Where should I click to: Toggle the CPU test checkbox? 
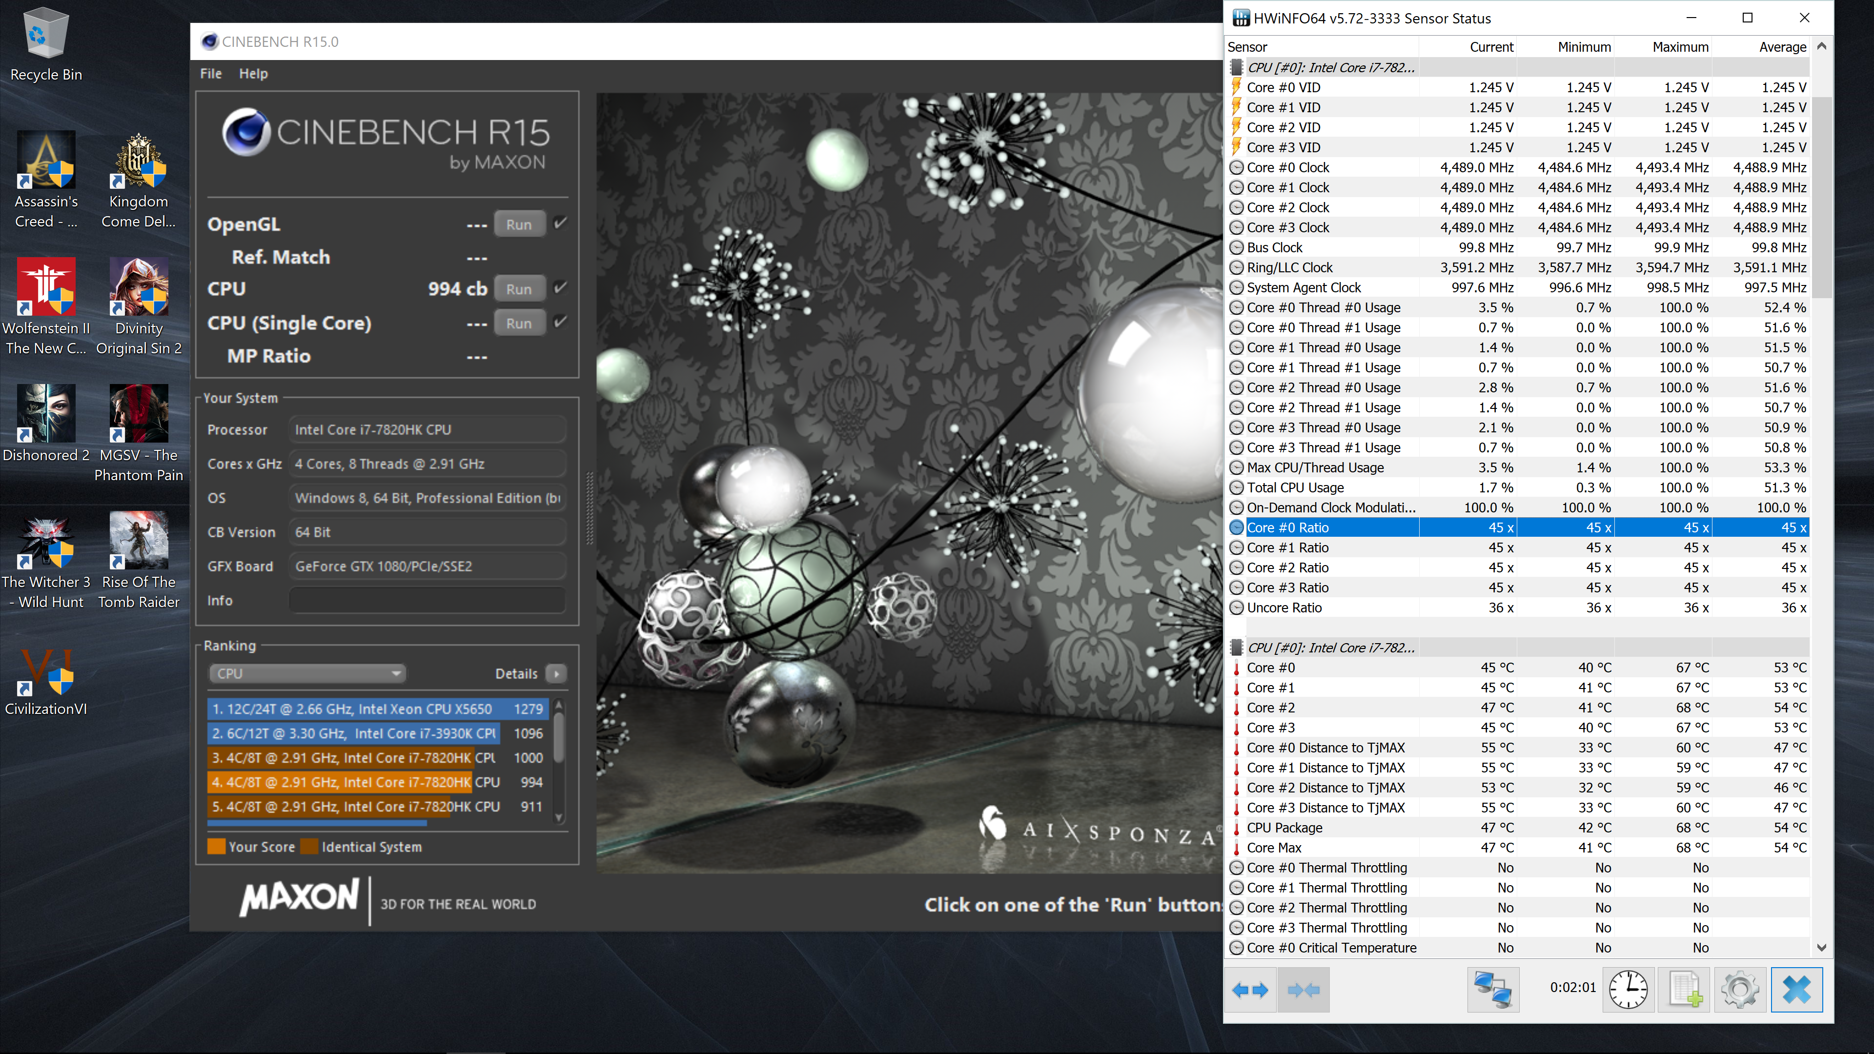(560, 287)
